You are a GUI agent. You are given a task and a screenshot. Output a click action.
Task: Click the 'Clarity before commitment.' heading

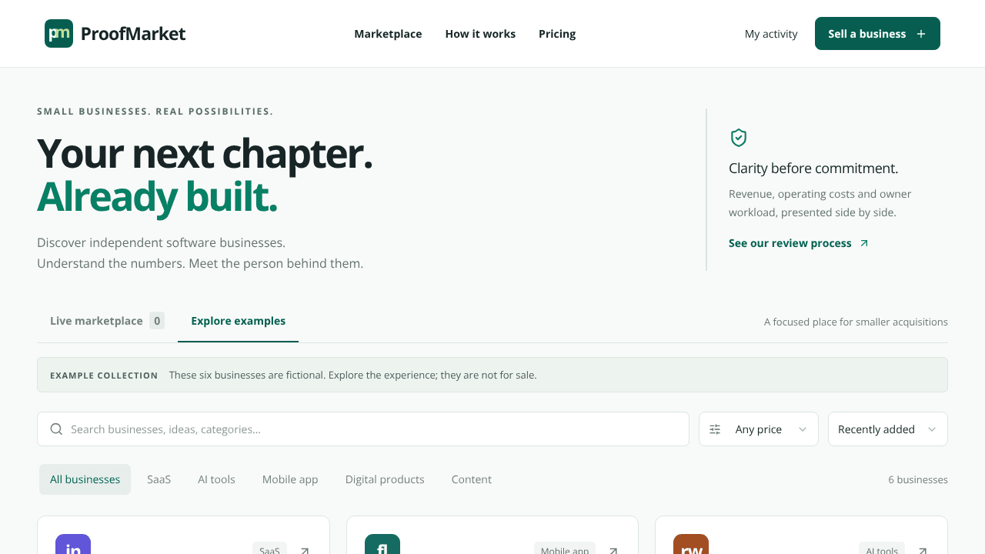click(813, 169)
